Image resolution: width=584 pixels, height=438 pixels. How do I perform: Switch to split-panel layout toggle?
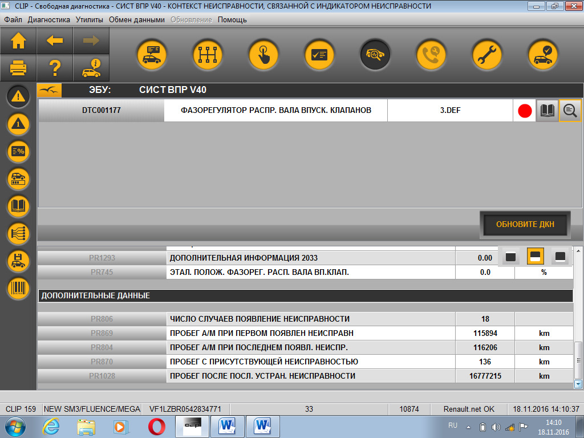point(535,256)
